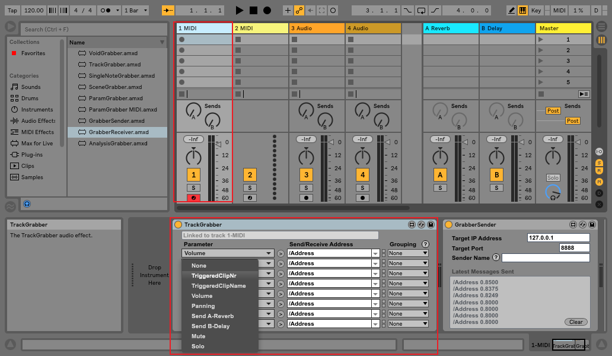The width and height of the screenshot is (612, 356).
Task: Select AnalysisGrabber.amxd in browser
Action: [x=117, y=143]
